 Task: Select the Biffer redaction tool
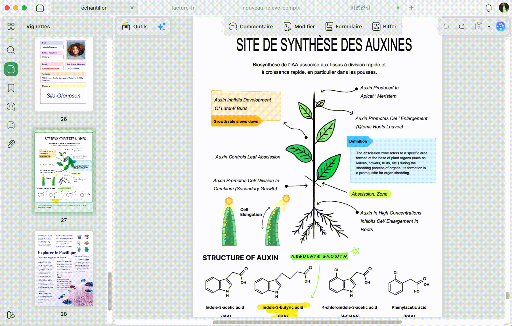pyautogui.click(x=384, y=26)
